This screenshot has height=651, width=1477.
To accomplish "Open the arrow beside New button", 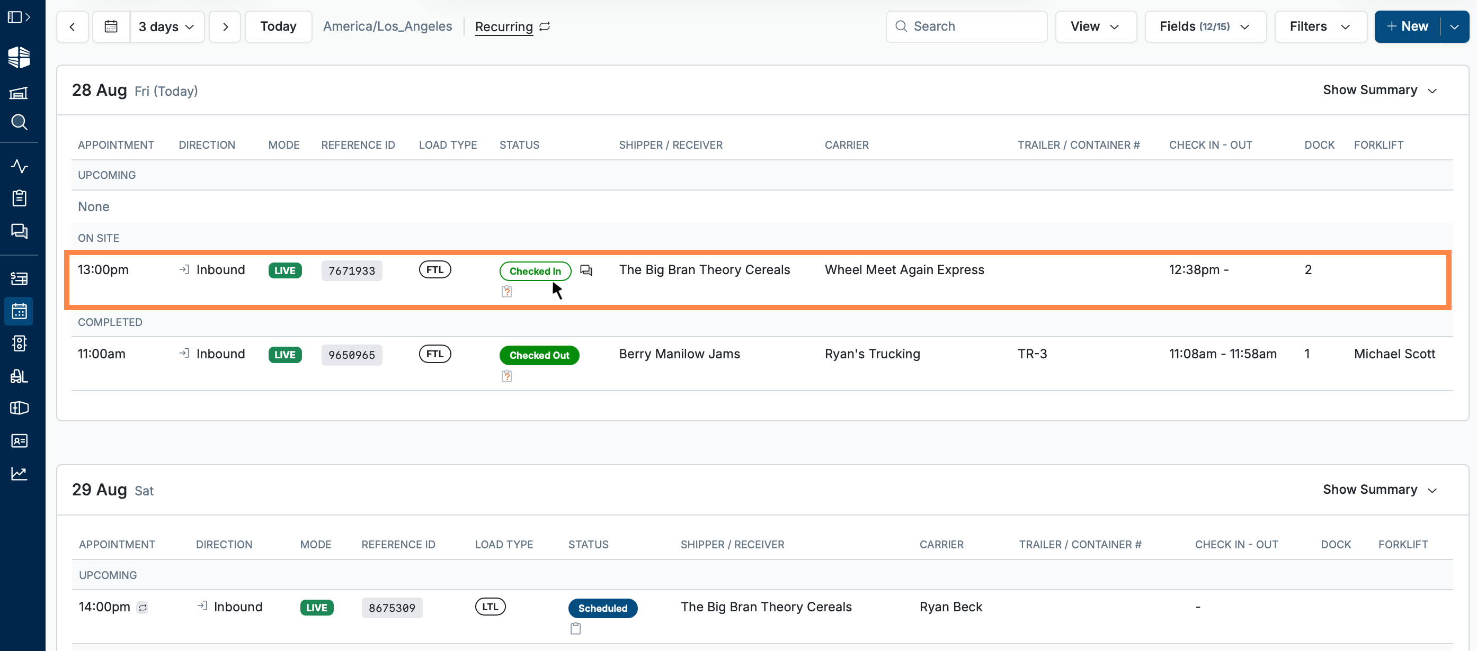I will [x=1454, y=26].
